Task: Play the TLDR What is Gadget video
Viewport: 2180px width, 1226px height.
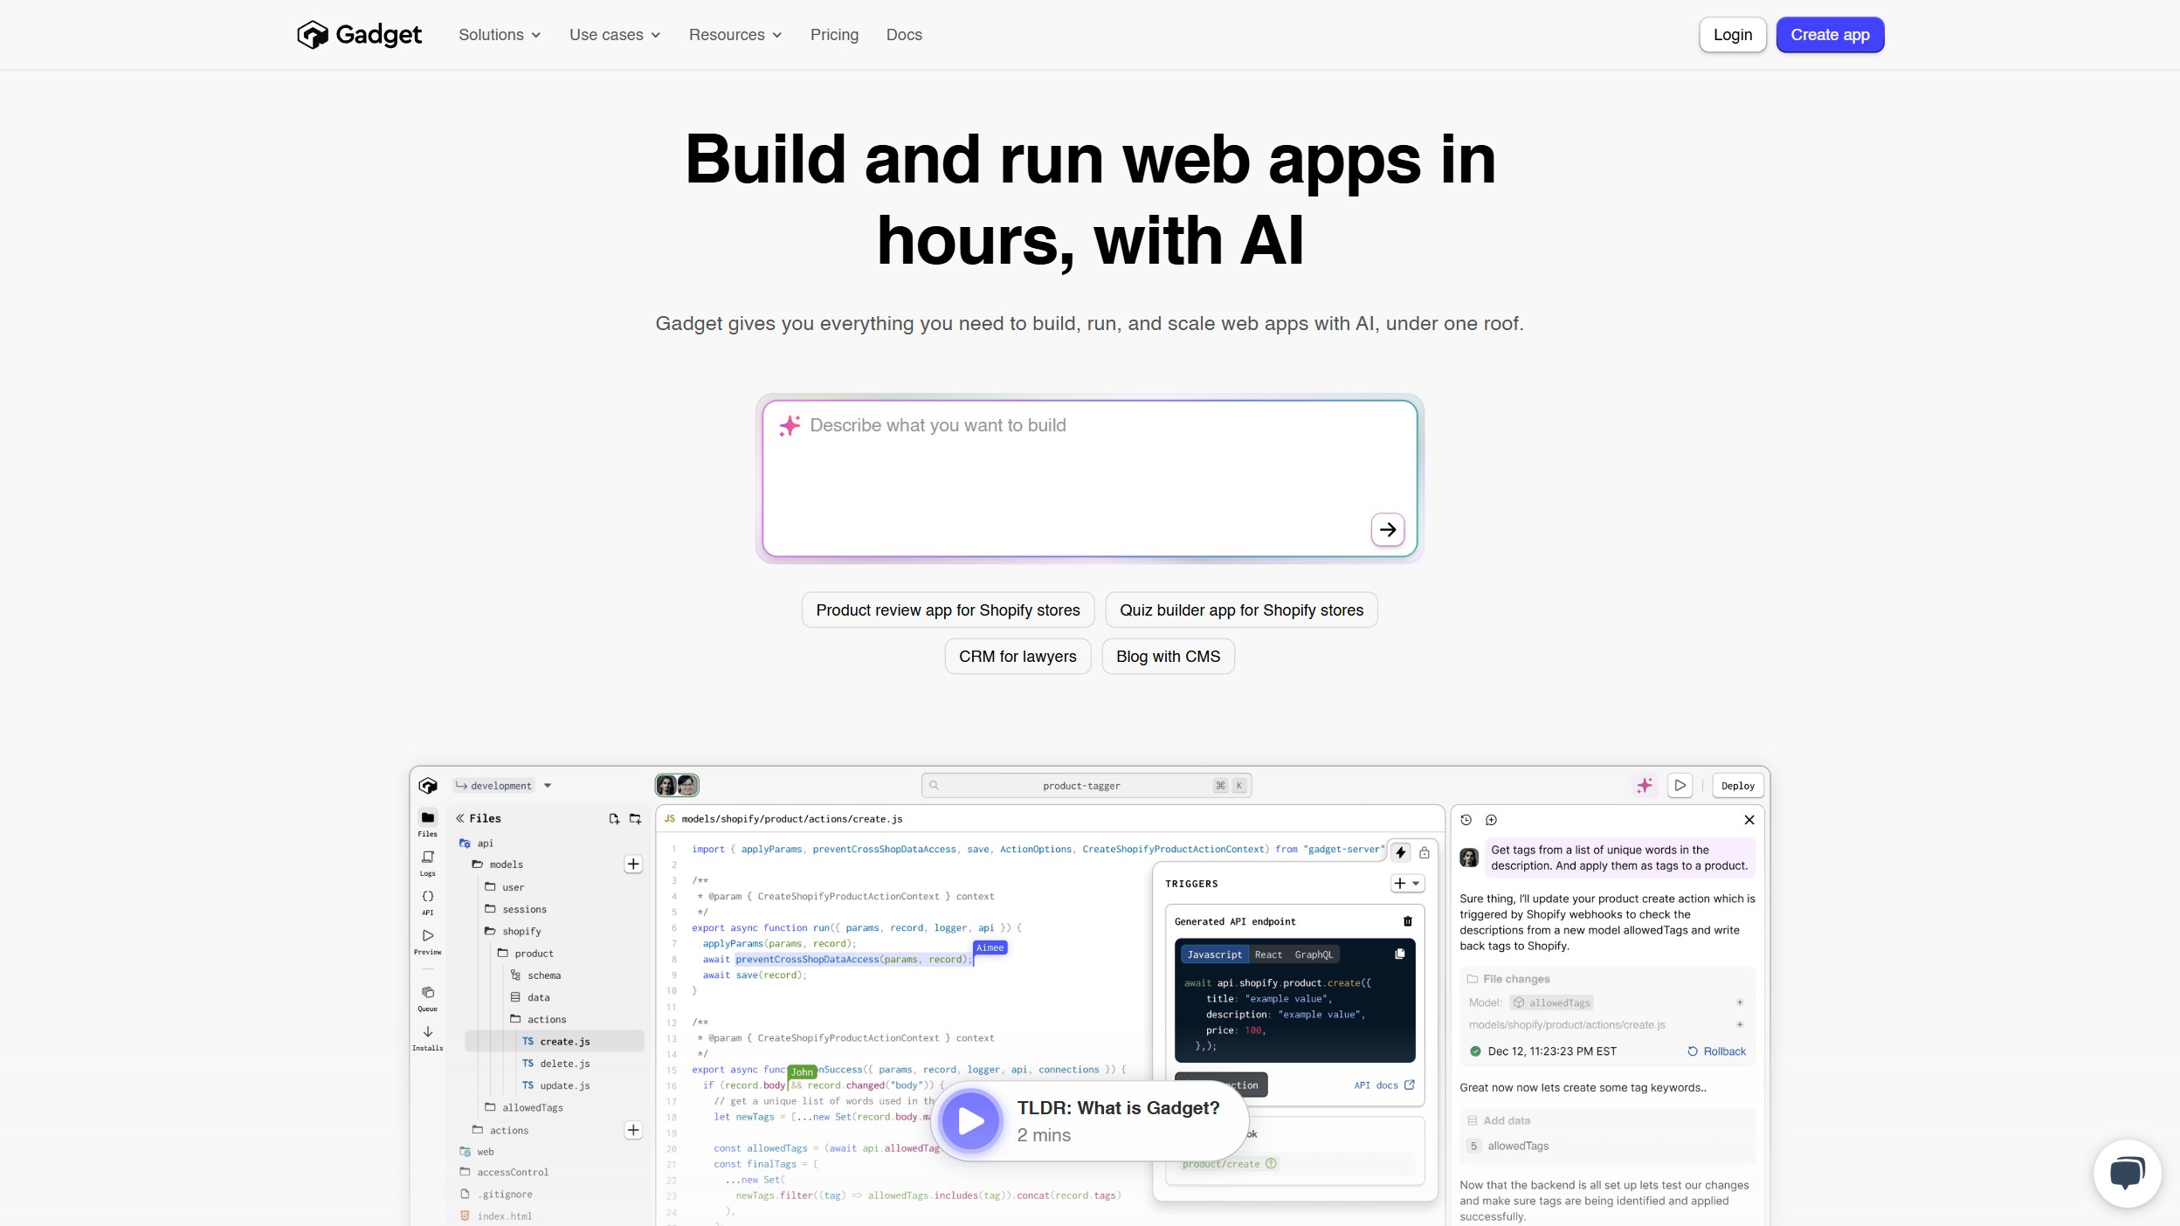Action: click(x=970, y=1121)
